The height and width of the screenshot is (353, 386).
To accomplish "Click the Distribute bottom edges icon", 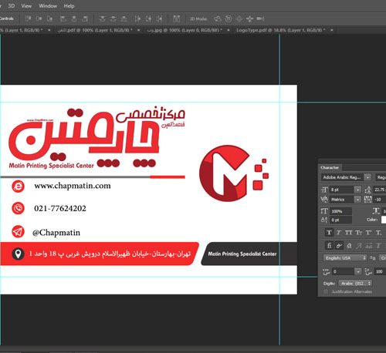I will click(124, 18).
